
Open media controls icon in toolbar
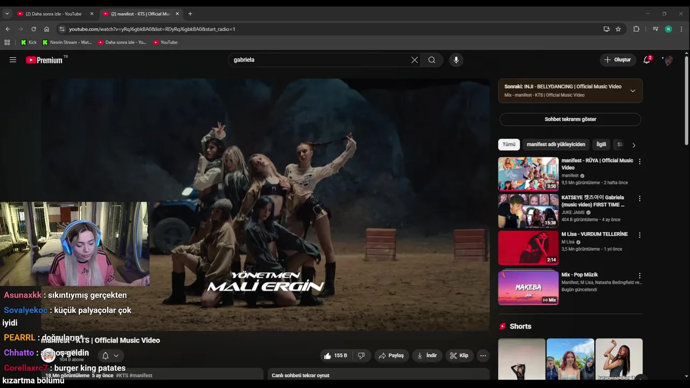click(655, 29)
